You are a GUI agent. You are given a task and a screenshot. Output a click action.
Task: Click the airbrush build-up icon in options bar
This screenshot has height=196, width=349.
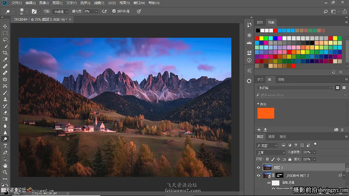tap(104, 11)
